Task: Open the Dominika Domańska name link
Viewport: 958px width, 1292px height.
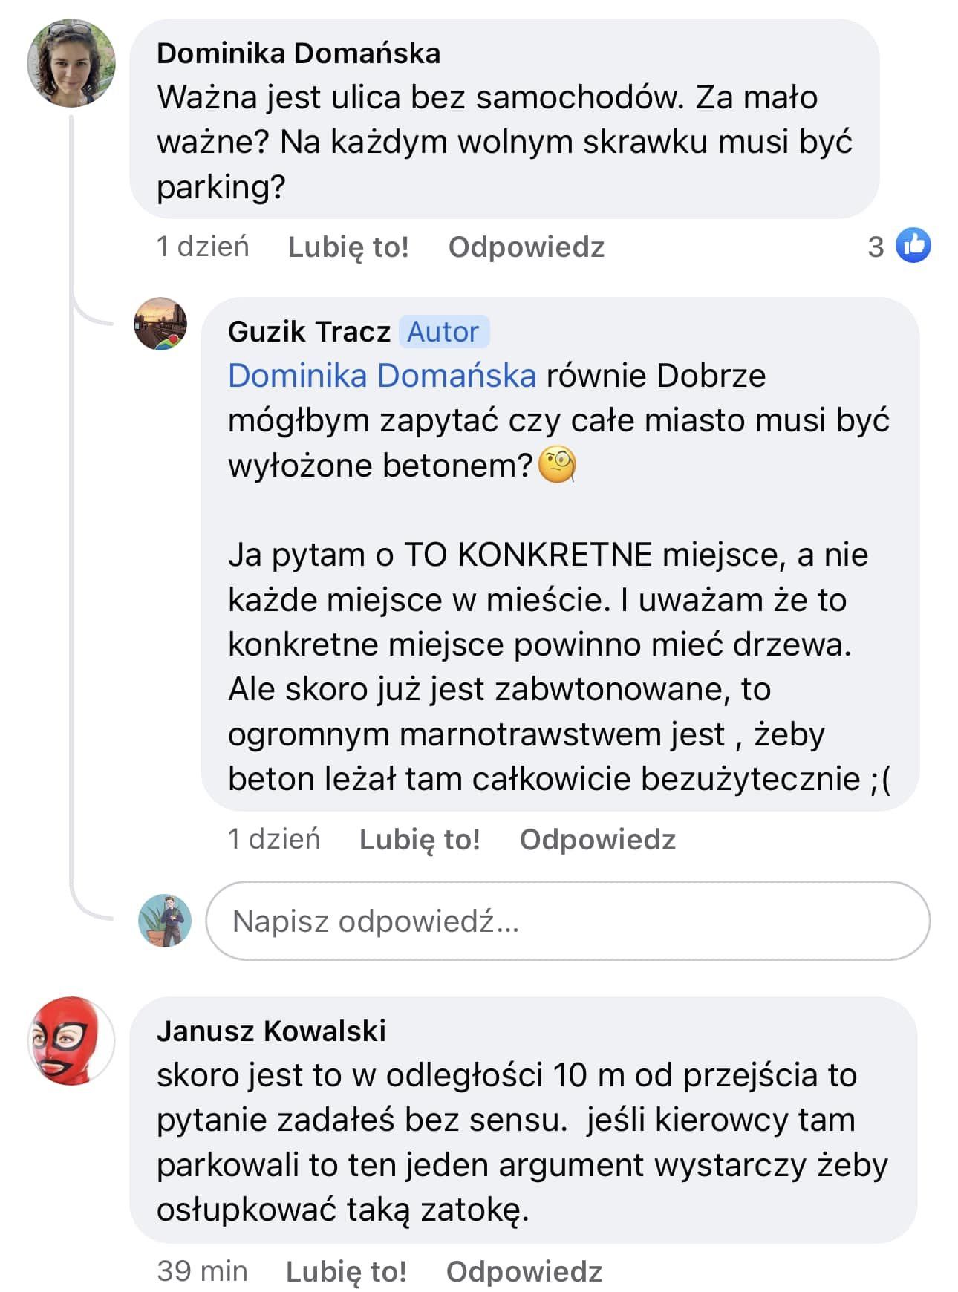Action: 299,53
